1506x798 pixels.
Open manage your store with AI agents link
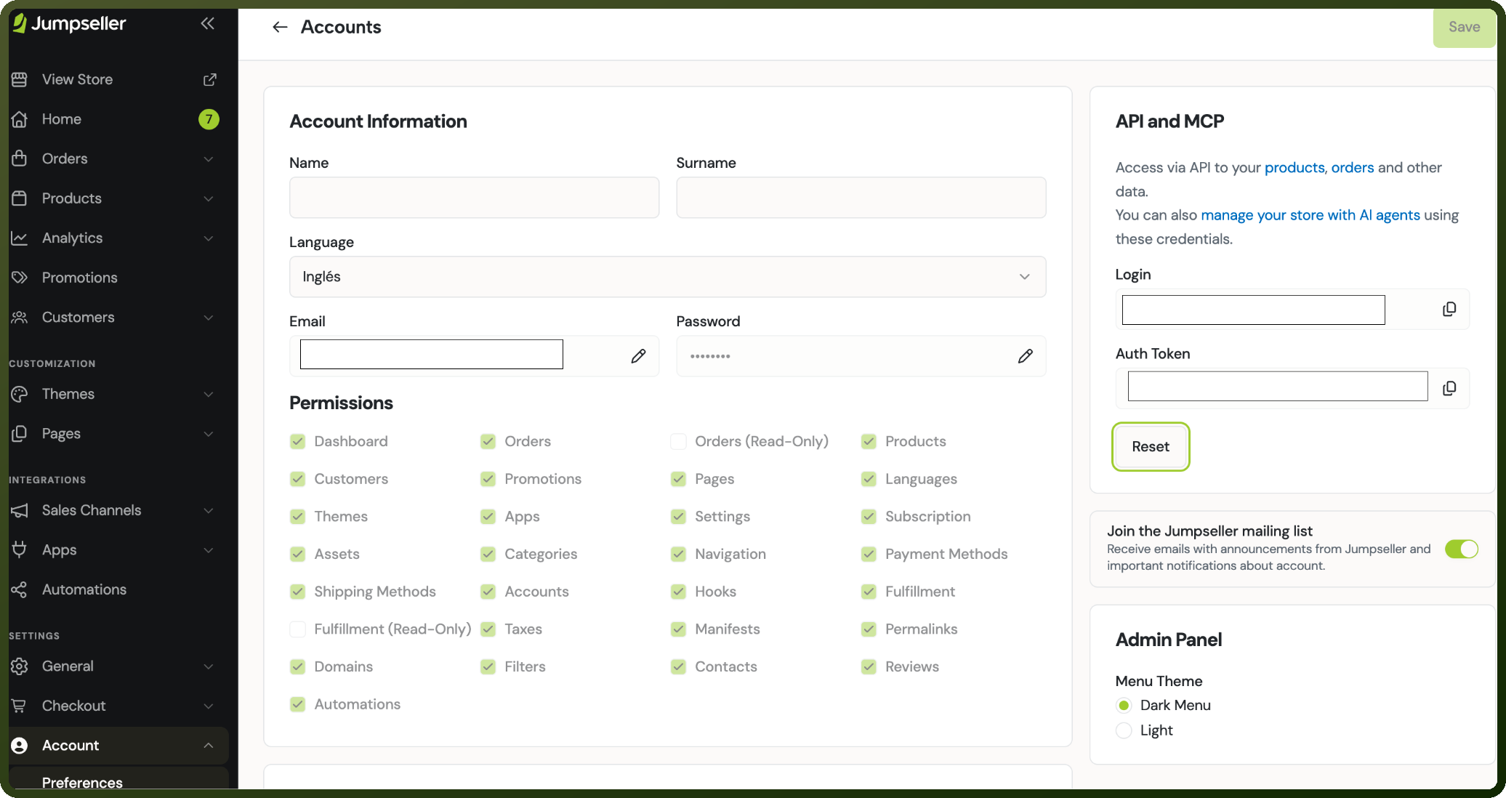(1310, 215)
